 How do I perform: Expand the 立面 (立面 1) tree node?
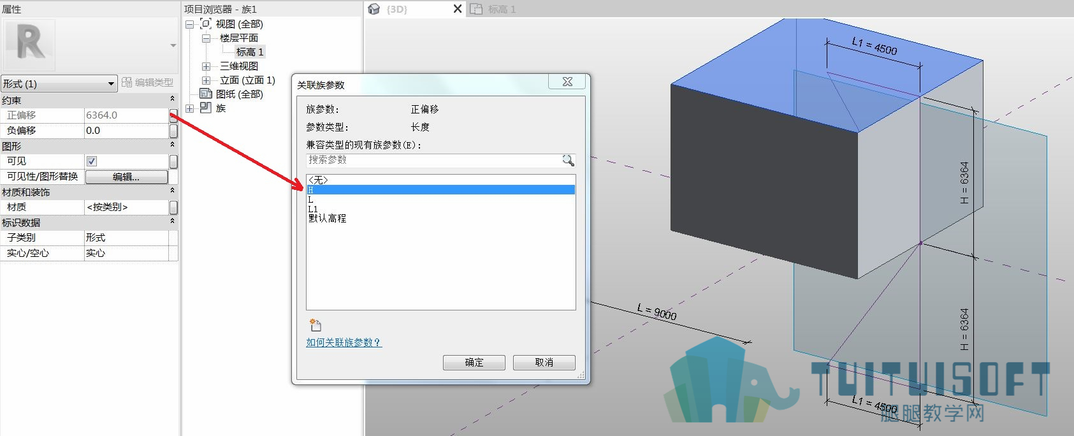click(206, 80)
